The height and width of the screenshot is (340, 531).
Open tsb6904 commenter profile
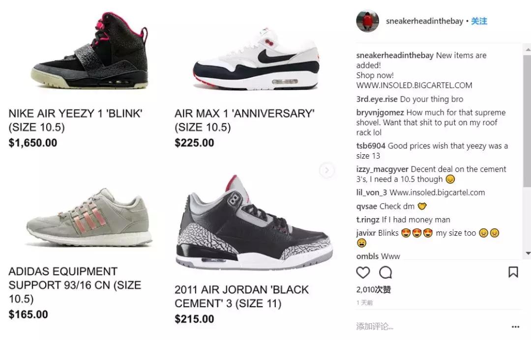tap(371, 146)
